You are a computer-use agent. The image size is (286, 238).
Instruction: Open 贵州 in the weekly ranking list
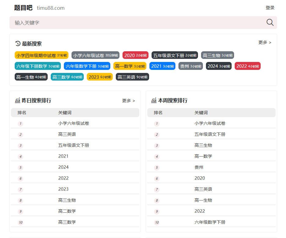(x=199, y=167)
